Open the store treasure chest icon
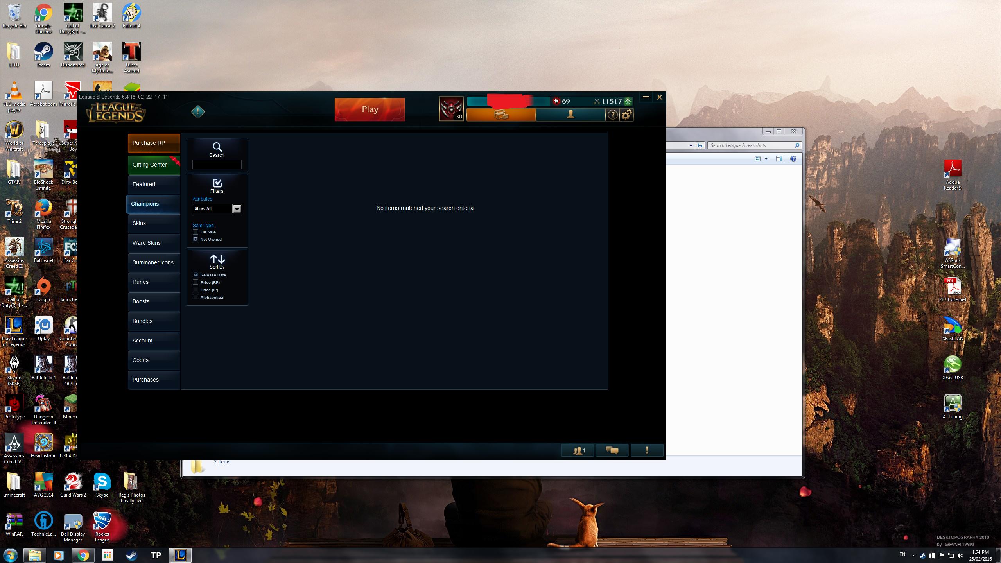The height and width of the screenshot is (563, 1001). coord(501,115)
